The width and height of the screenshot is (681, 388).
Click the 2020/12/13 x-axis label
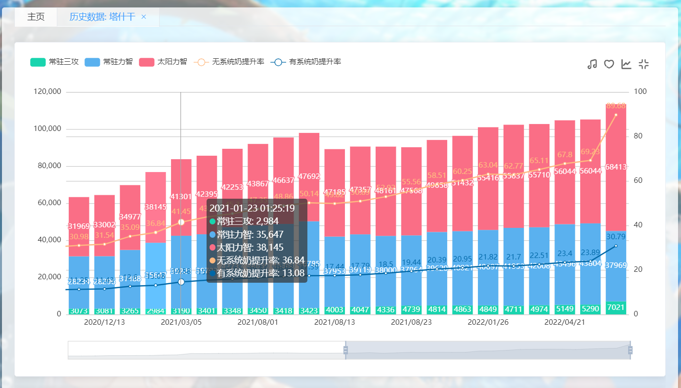[x=104, y=322]
